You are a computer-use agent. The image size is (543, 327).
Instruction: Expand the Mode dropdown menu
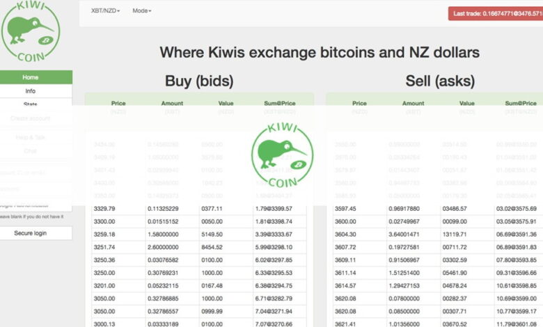point(141,10)
